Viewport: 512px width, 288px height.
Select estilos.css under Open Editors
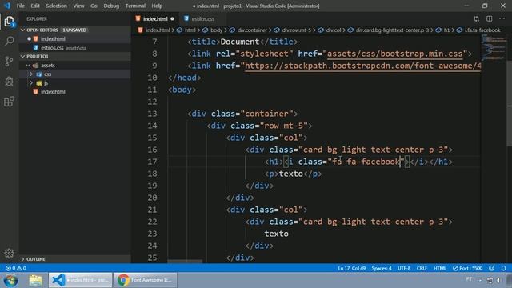(x=52, y=48)
